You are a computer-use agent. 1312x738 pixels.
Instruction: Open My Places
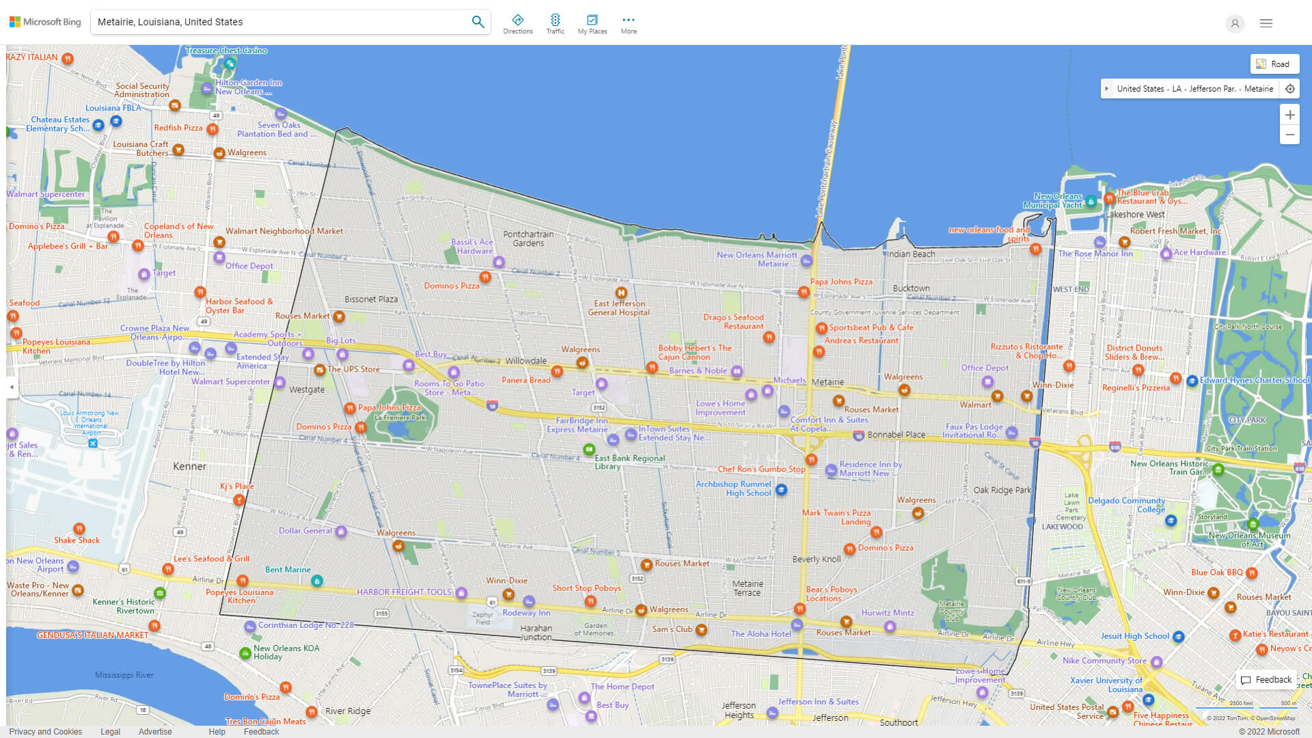(592, 23)
